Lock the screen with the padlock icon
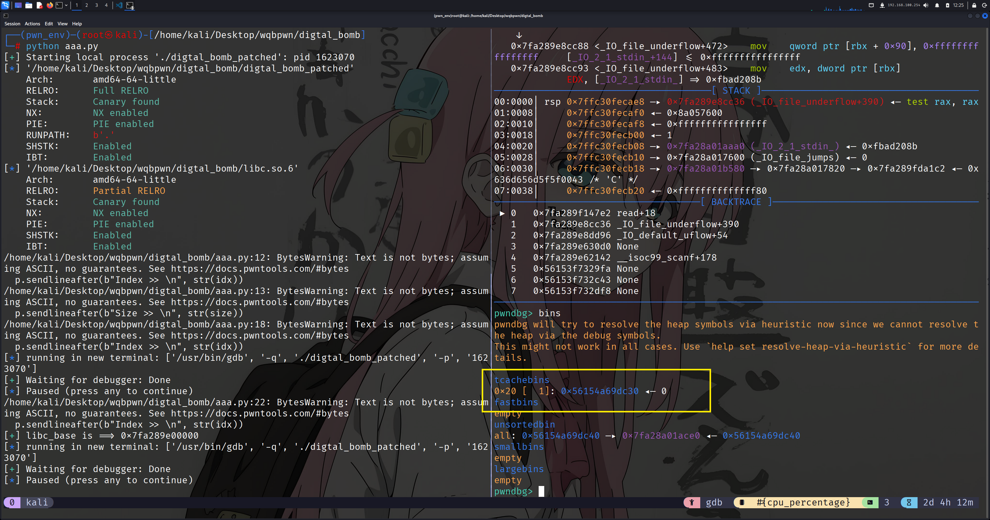Screen dimensions: 990x520 coord(974,5)
